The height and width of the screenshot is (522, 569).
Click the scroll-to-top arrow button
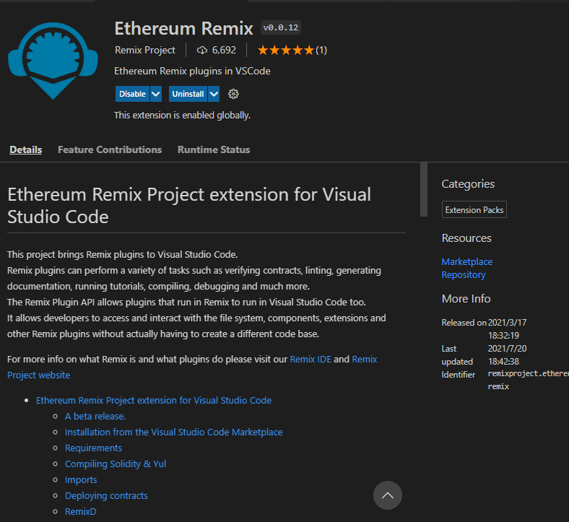388,495
